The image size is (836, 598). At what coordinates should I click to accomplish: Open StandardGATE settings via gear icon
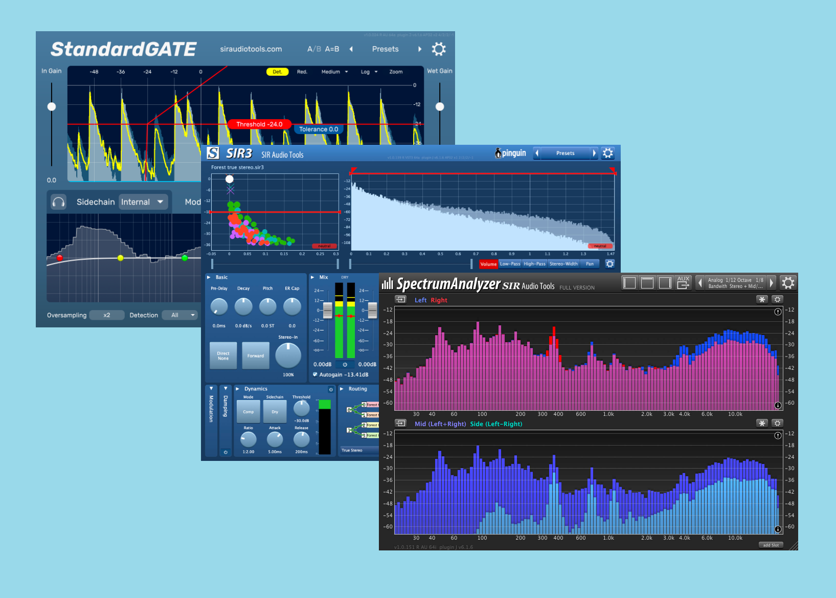point(438,49)
